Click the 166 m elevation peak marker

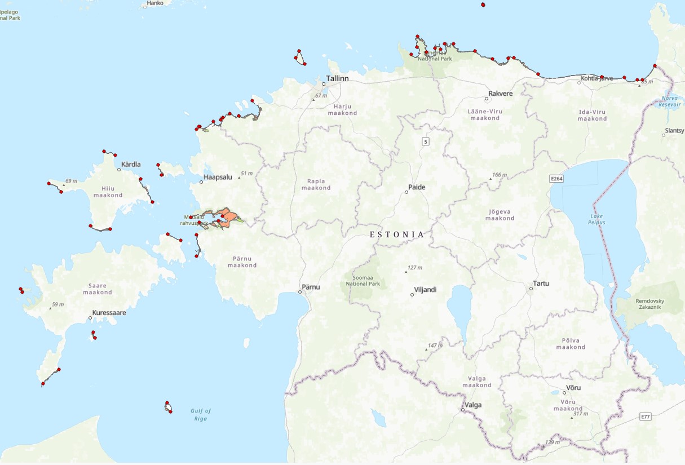pyautogui.click(x=489, y=179)
